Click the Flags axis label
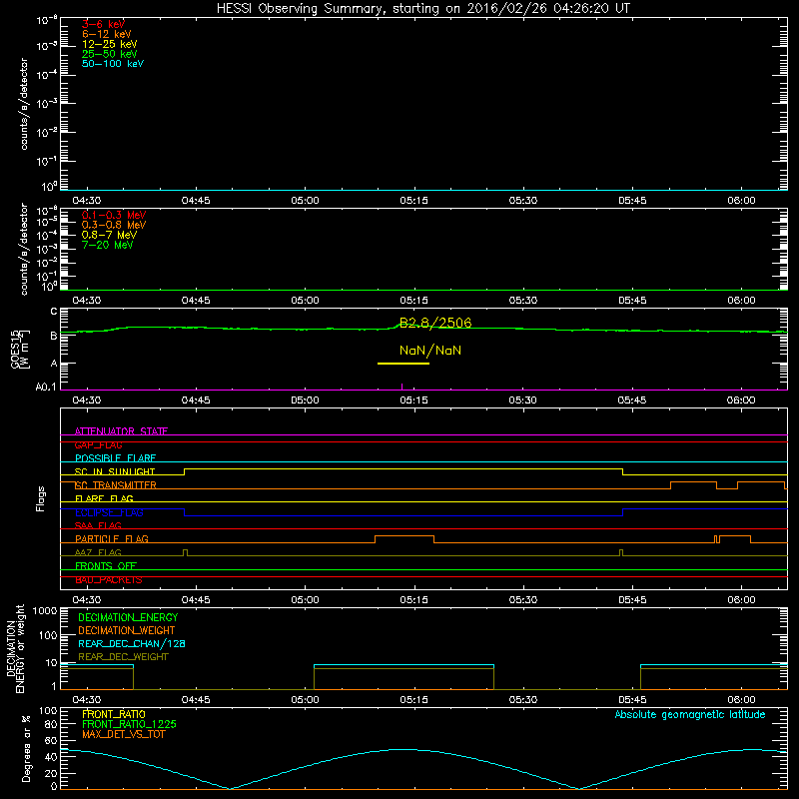The width and height of the screenshot is (799, 799). coord(41,498)
